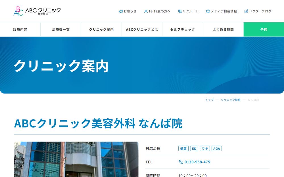Click the ED treatment tag
The width and height of the screenshot is (284, 177).
point(194,148)
